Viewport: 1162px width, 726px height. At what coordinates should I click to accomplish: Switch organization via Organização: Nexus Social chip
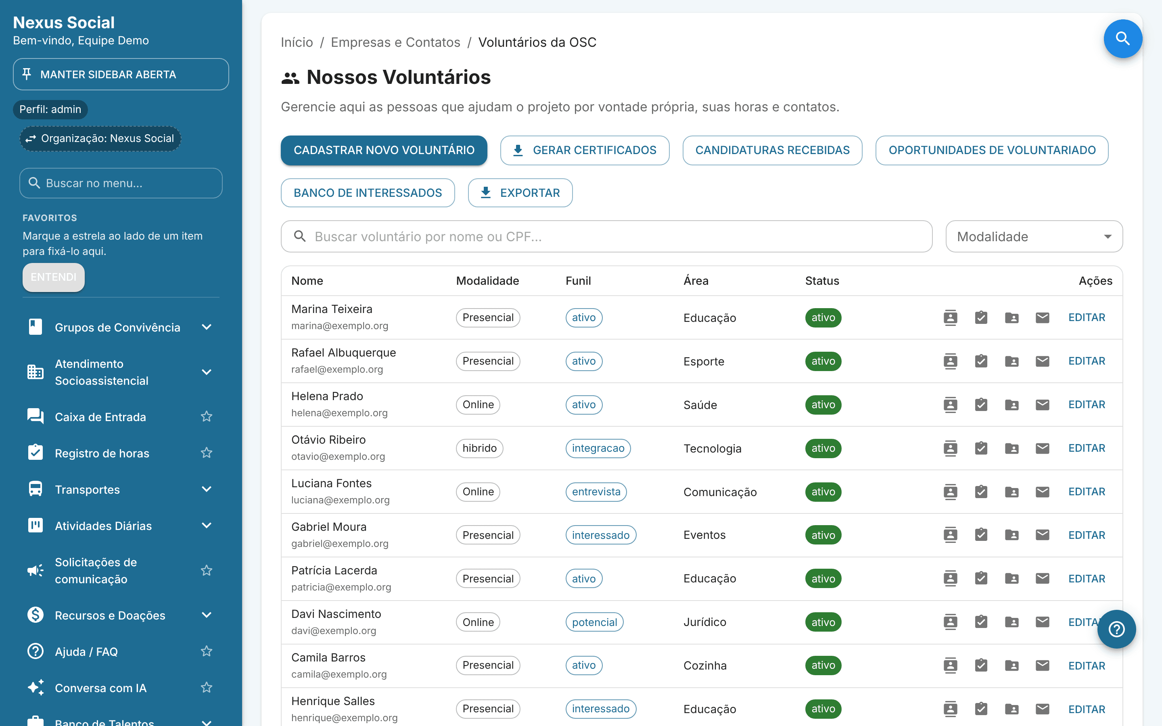(100, 138)
